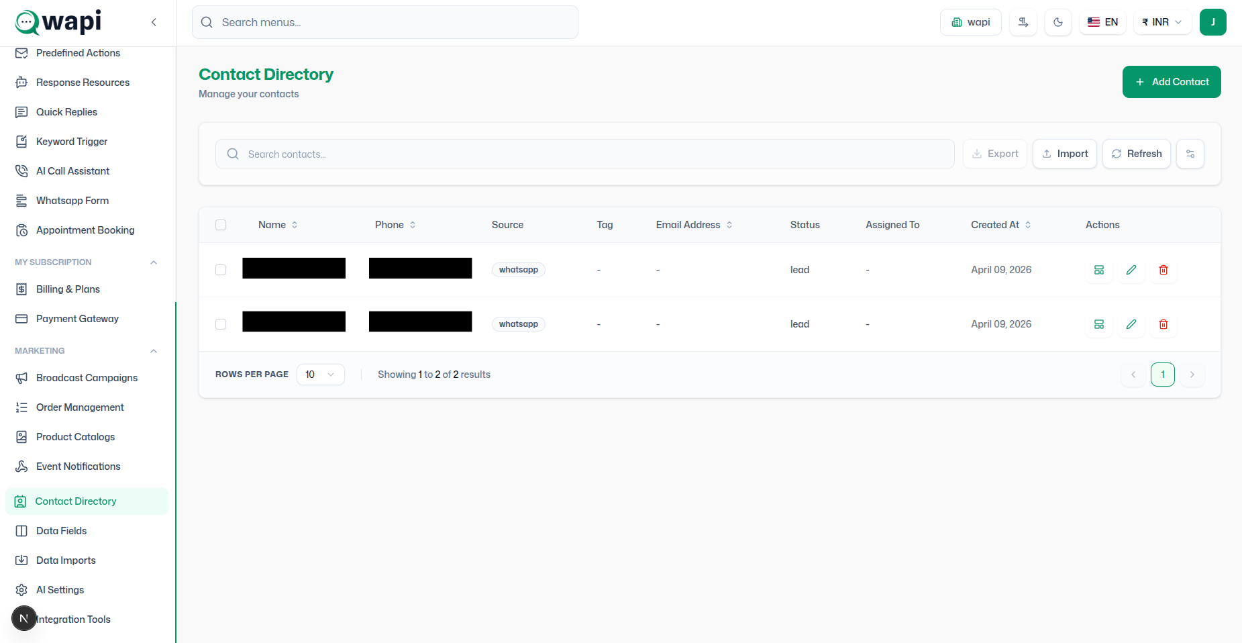Open the EN language selector
Screen dimensions: 1242x643
(x=1102, y=22)
